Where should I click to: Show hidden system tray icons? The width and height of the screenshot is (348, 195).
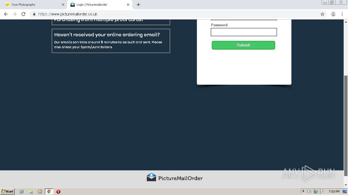click(x=303, y=191)
